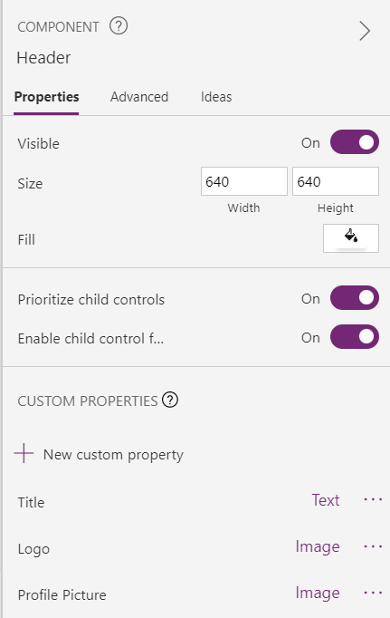
Task: Click Image type link for Profile Picture
Action: point(318,594)
